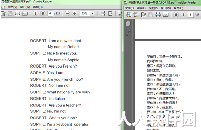
Task: Open 帮助(H) menu in left window
Action: pos(38,7)
